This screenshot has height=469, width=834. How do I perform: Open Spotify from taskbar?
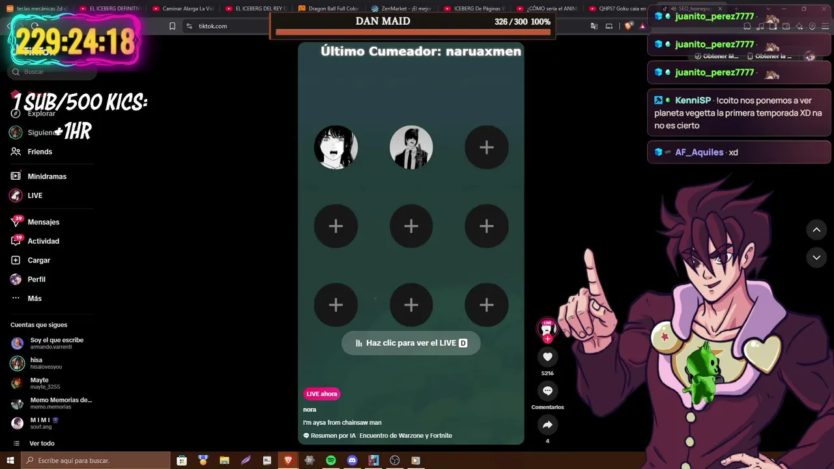tap(331, 461)
